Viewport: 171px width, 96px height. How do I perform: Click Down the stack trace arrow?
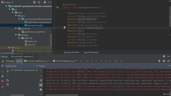tap(41, 76)
